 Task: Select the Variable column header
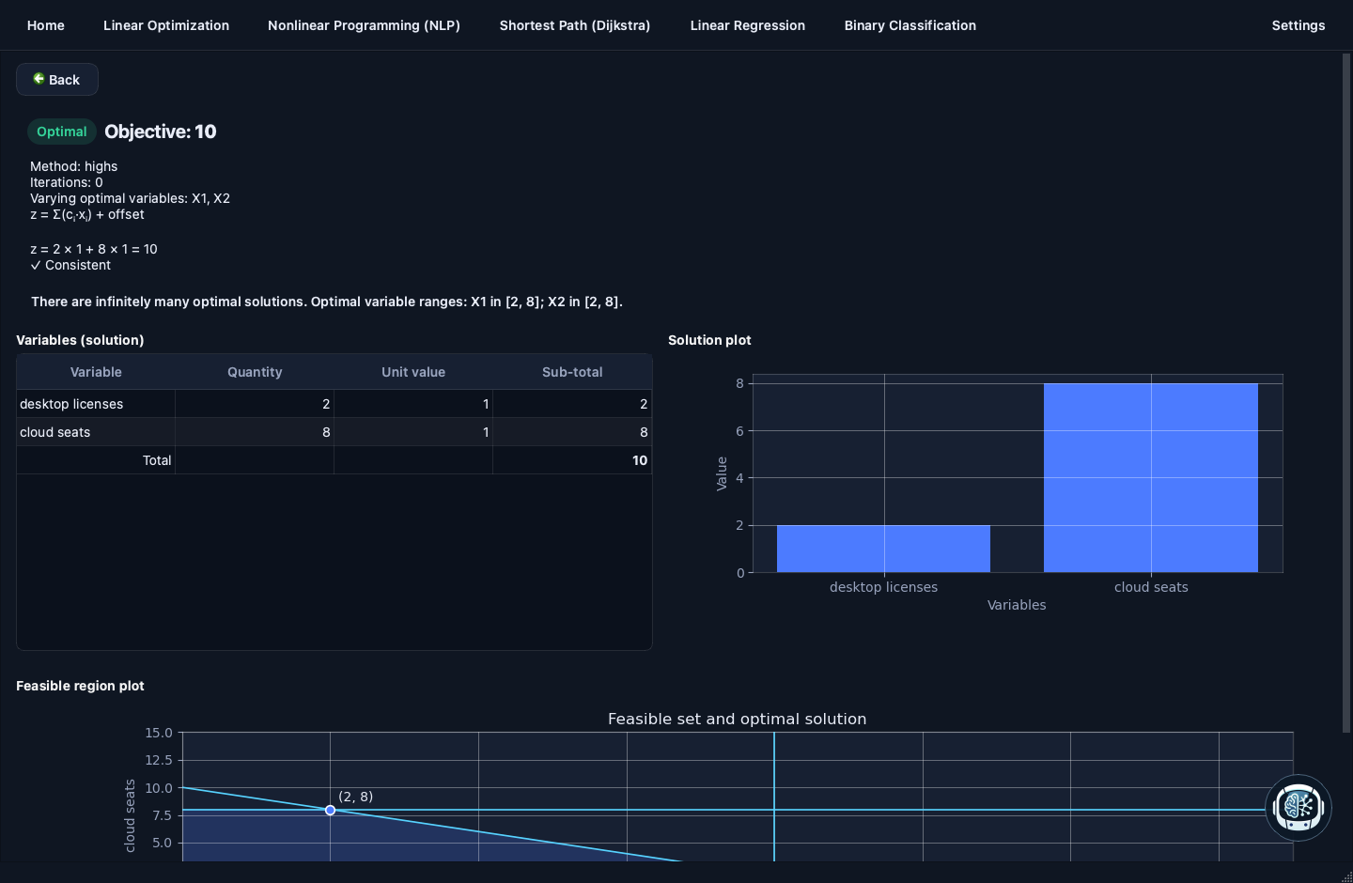click(x=96, y=372)
